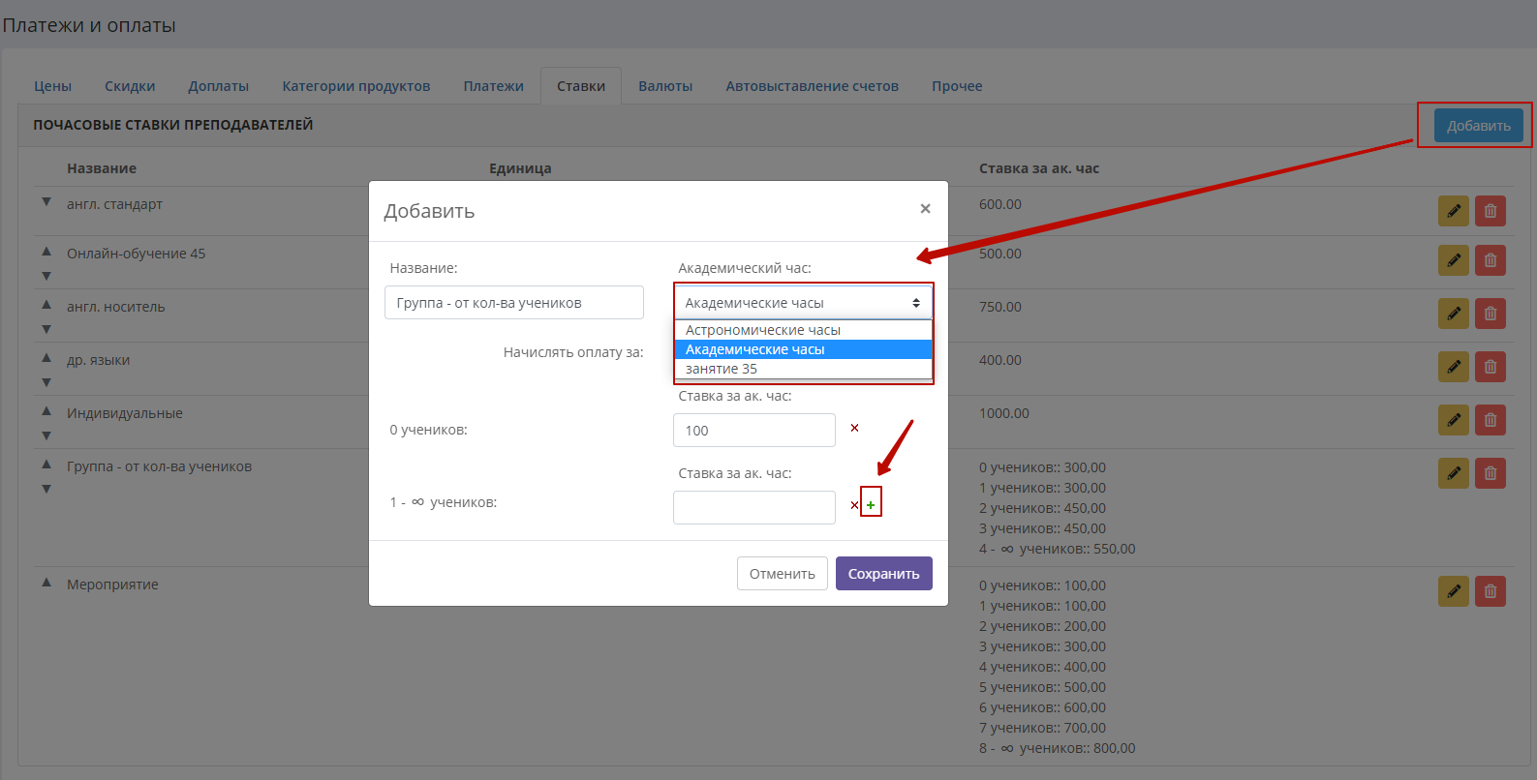Click Сохранить to save the rate
The width and height of the screenshot is (1537, 780).
(x=884, y=574)
